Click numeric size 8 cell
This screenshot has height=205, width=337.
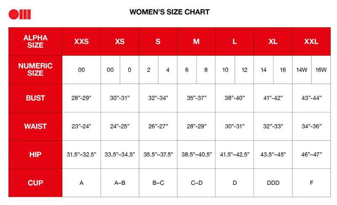pyautogui.click(x=206, y=70)
